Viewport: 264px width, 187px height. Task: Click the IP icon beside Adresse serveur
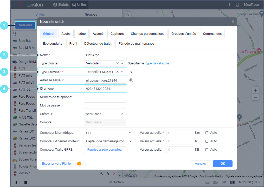point(131,80)
